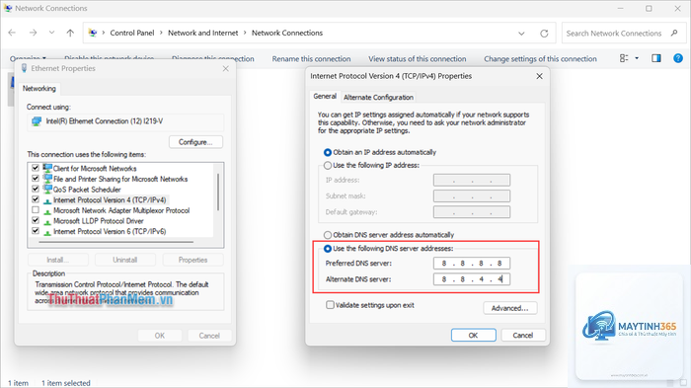The image size is (691, 388).
Task: Click Change settings of this connection
Action: [x=540, y=58]
